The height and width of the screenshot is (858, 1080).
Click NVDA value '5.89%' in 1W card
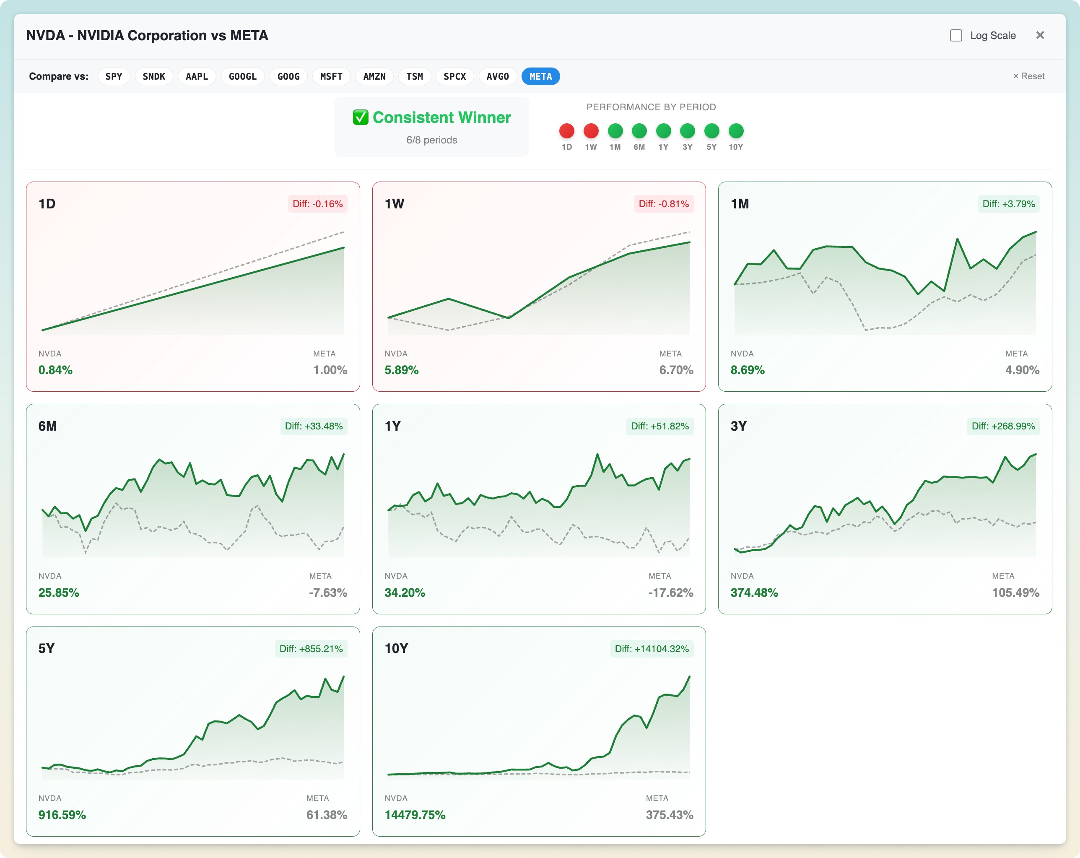pyautogui.click(x=402, y=370)
